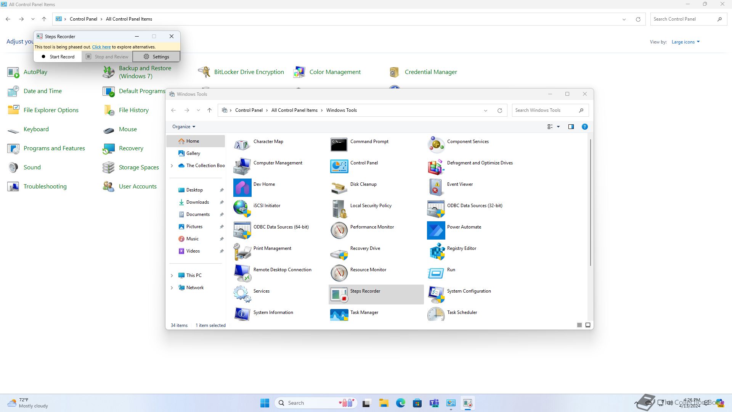Image resolution: width=732 pixels, height=412 pixels.
Task: Open Task Manager icon in Windows Tools
Action: point(339,314)
